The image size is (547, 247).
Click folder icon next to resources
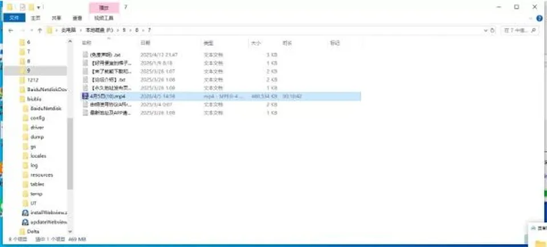tap(25, 175)
